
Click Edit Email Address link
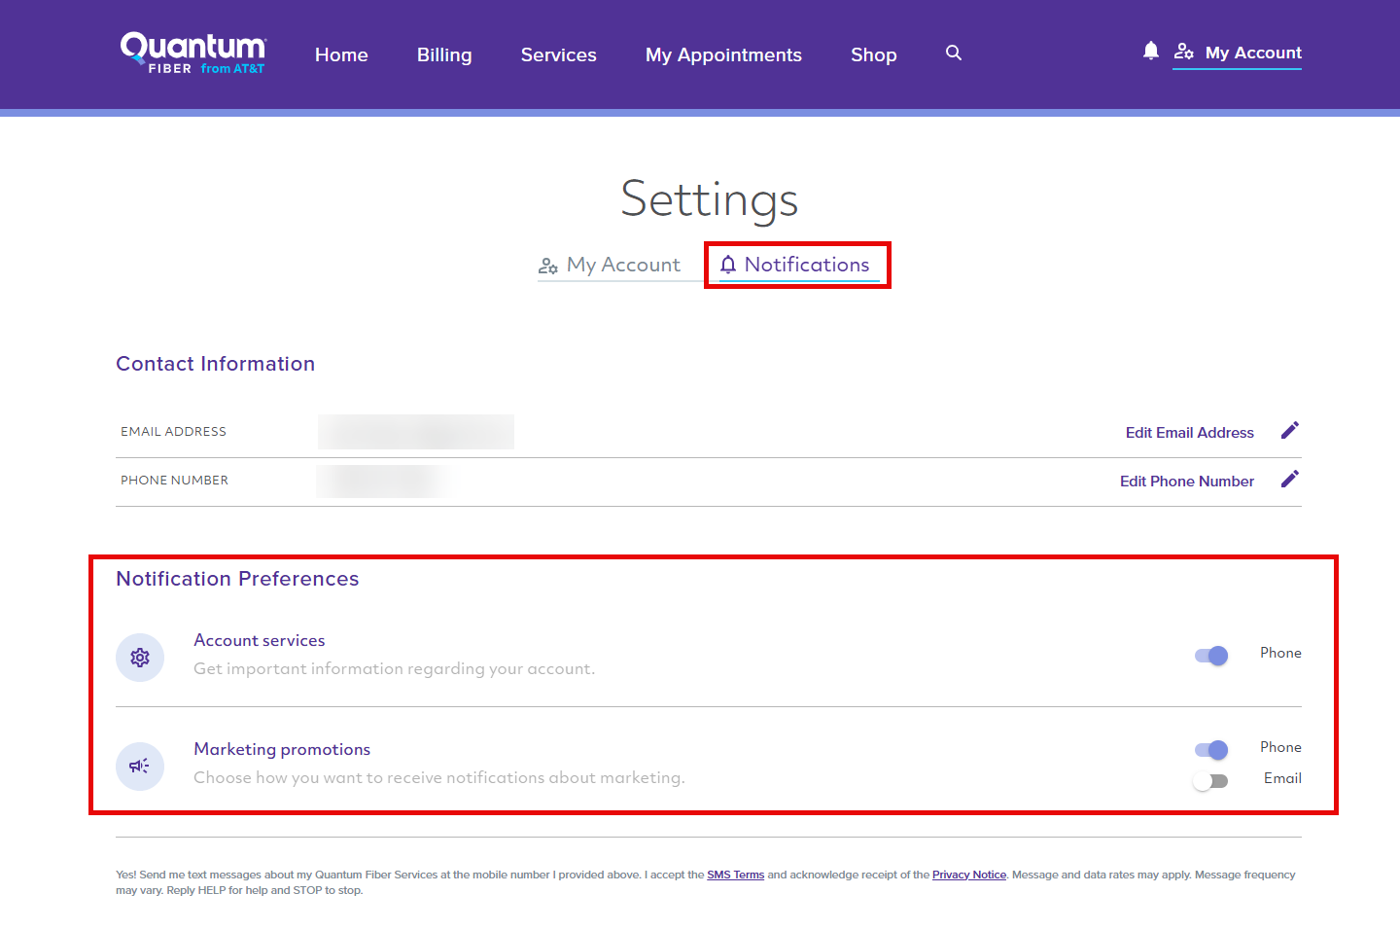(1190, 433)
